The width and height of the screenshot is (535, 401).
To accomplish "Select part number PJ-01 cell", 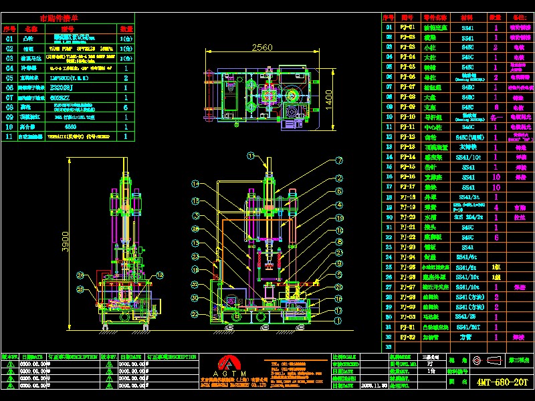I will [x=407, y=27].
